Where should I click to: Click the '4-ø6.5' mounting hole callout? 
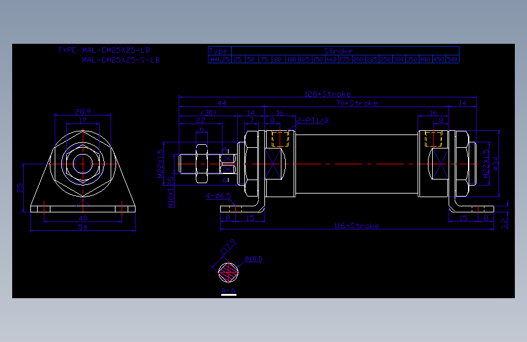point(218,195)
